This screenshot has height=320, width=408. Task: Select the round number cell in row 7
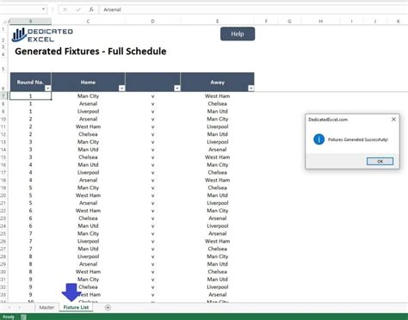pos(30,95)
